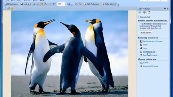Open the Red Eye Removal link
The height and width of the screenshot is (97, 173).
150,55
